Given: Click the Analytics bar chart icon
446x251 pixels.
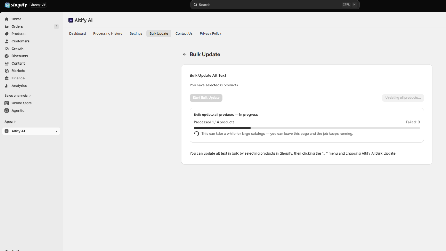Looking at the screenshot, I should [7, 86].
